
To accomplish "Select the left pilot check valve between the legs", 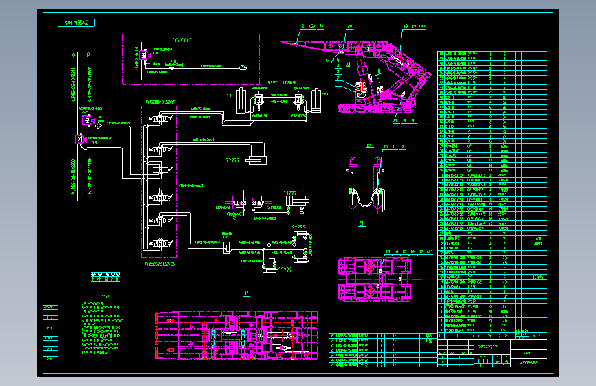I will [x=258, y=101].
